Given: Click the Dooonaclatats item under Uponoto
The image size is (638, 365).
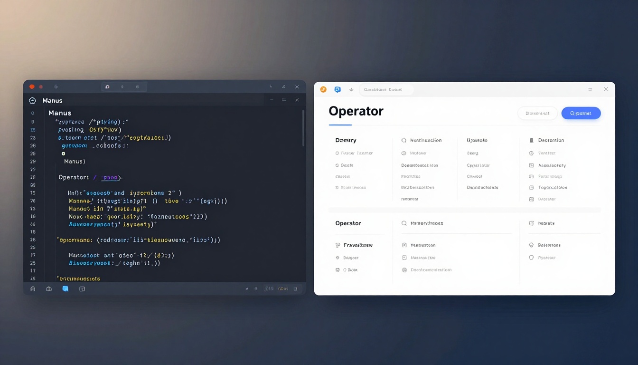Looking at the screenshot, I should pyautogui.click(x=482, y=187).
